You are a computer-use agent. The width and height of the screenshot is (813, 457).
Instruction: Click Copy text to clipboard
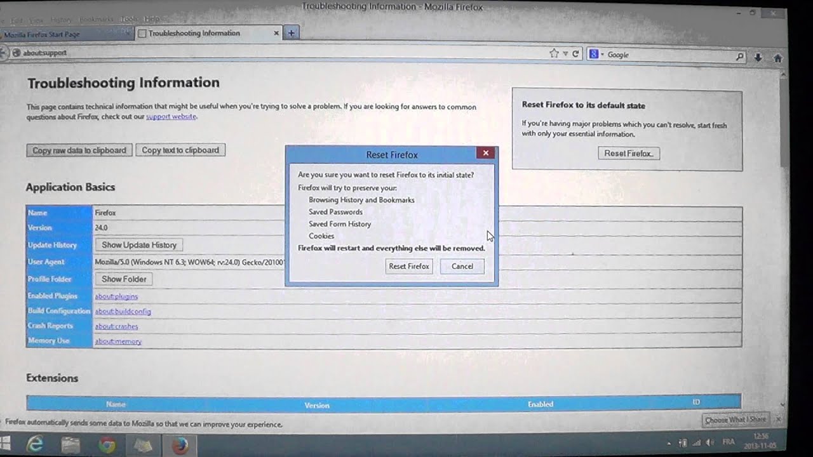(x=180, y=150)
